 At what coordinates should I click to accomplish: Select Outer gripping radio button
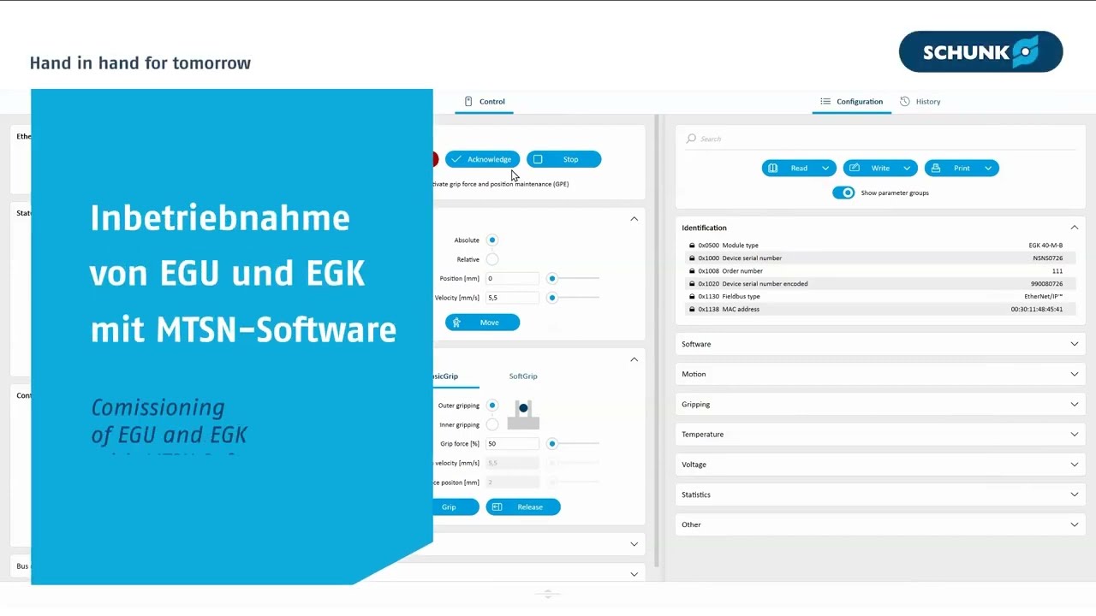[x=492, y=406]
